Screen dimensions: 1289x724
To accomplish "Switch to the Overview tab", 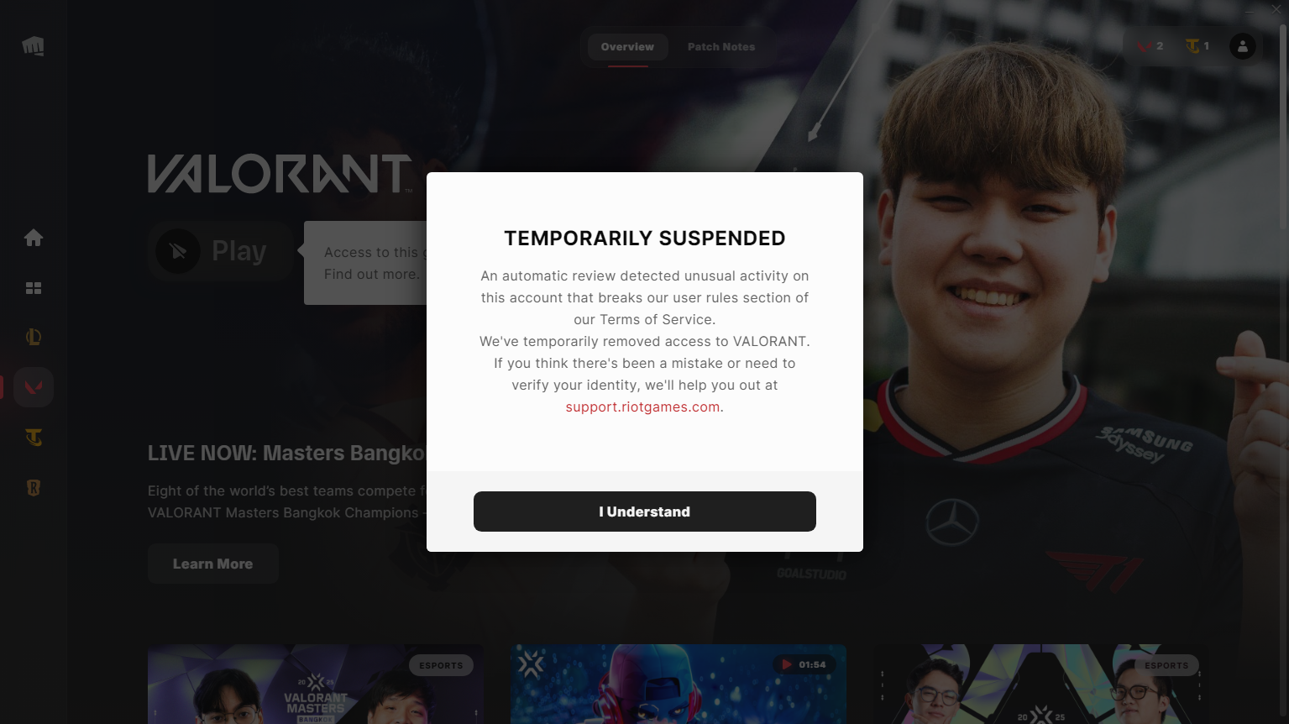I will tap(627, 47).
